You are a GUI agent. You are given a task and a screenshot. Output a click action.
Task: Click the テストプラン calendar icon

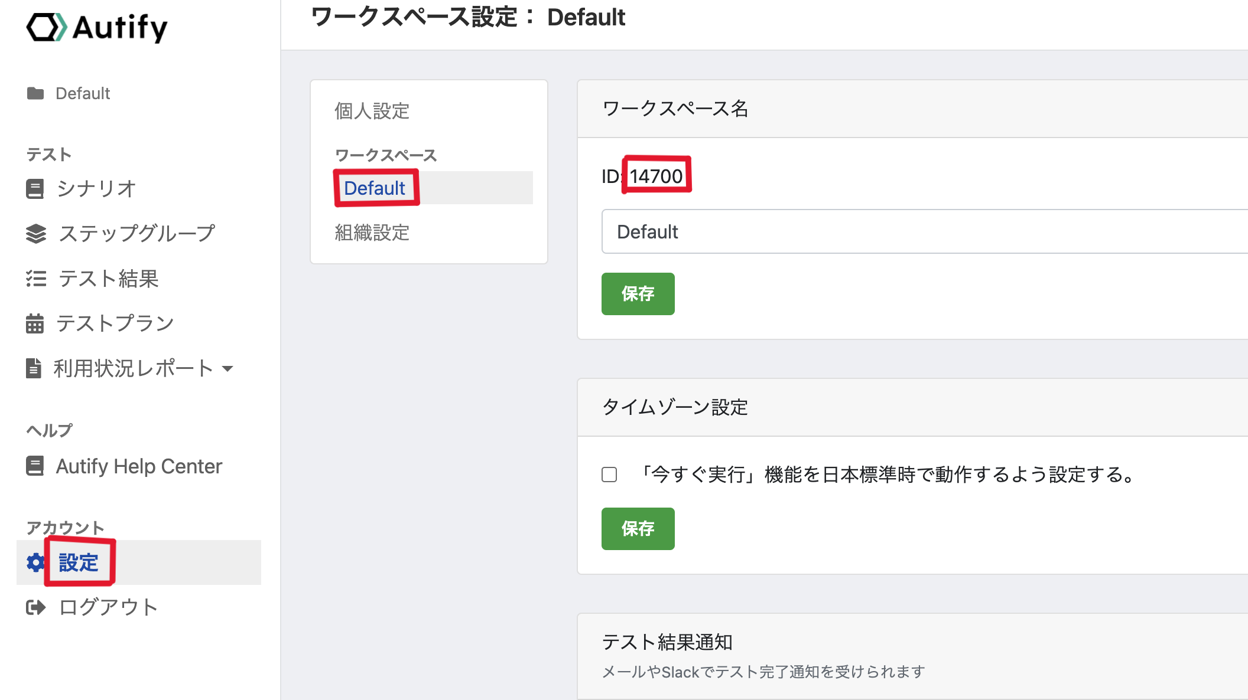coord(35,323)
